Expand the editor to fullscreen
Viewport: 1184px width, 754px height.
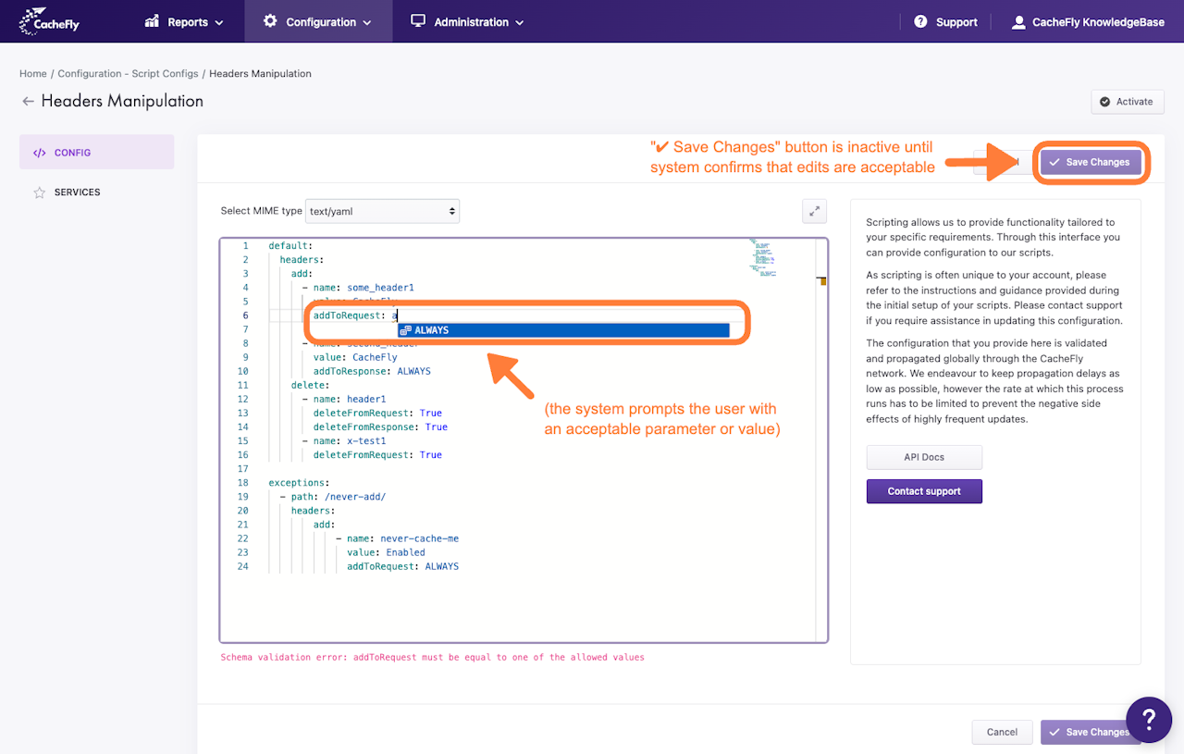tap(814, 211)
